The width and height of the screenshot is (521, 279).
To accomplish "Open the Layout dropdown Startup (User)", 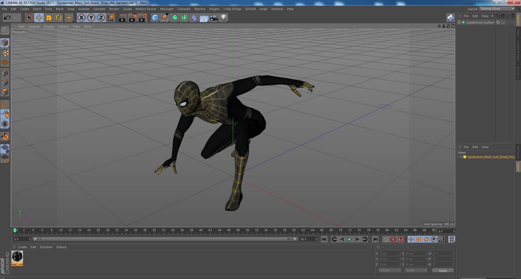I will [497, 9].
